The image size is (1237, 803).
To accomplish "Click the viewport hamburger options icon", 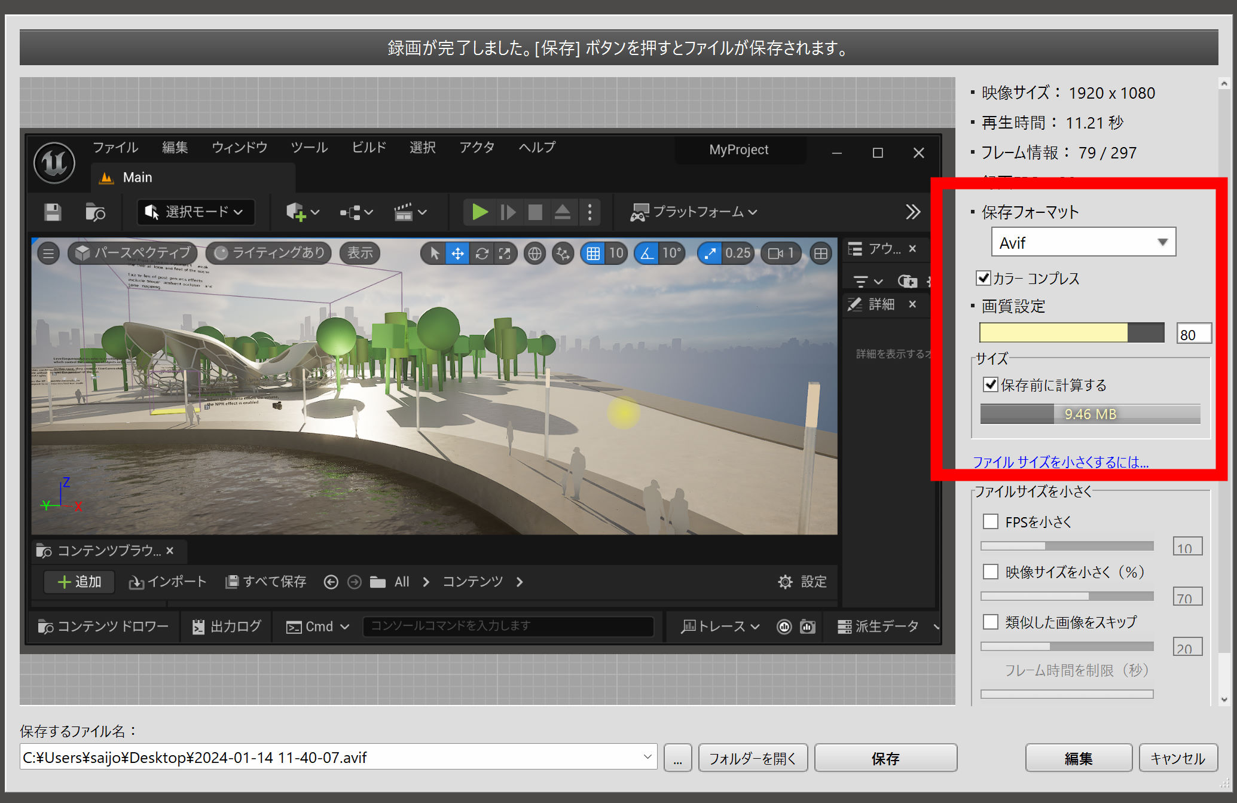I will [48, 254].
